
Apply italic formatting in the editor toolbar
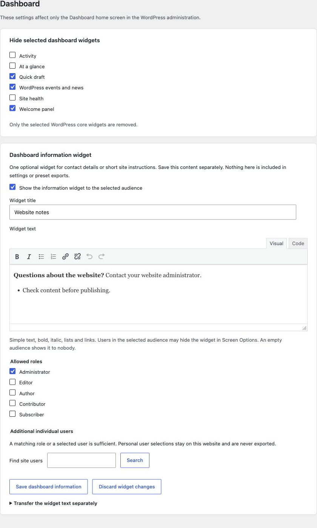click(29, 256)
